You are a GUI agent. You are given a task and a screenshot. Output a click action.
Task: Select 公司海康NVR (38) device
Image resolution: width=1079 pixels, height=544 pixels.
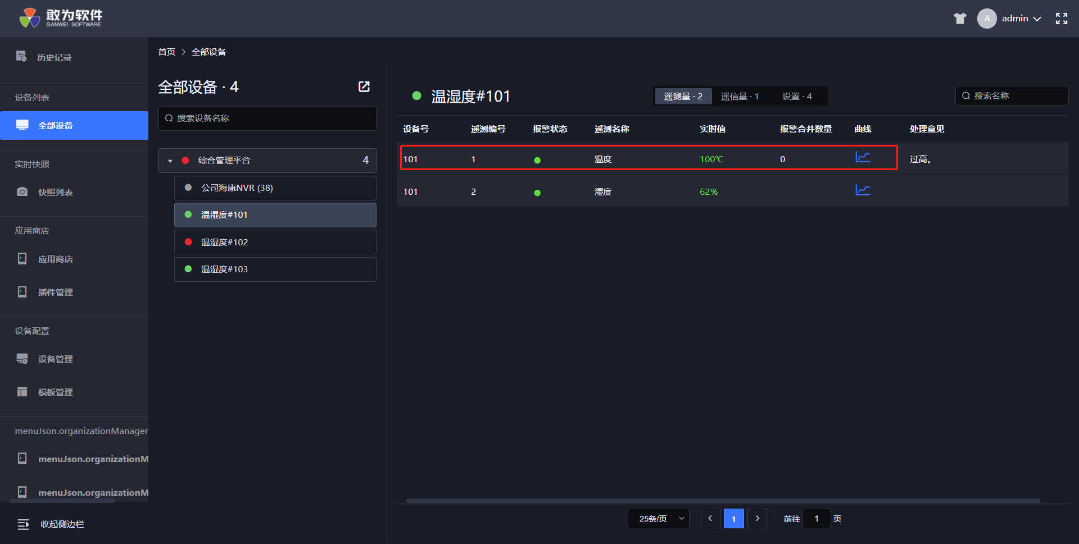tap(275, 188)
